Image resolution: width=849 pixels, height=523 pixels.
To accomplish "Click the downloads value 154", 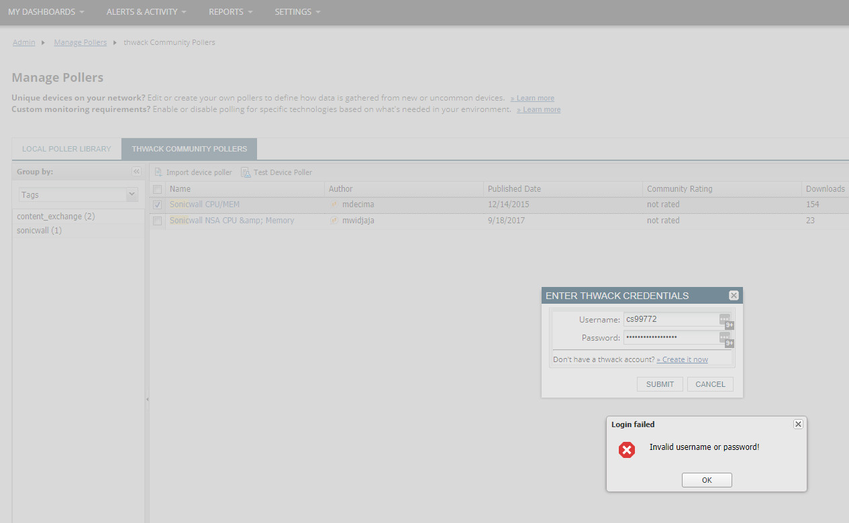I will 813,205.
